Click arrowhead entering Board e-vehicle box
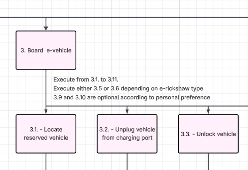 tap(46, 28)
